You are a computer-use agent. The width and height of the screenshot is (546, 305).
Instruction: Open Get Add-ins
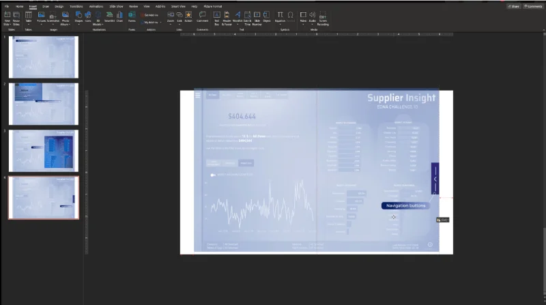(149, 15)
